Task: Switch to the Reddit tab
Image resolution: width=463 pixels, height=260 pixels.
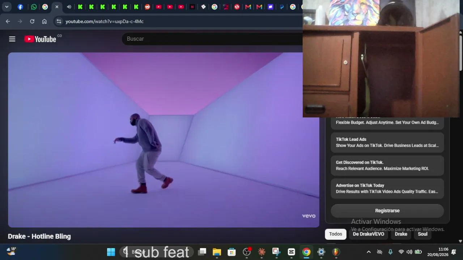Action: click(147, 6)
